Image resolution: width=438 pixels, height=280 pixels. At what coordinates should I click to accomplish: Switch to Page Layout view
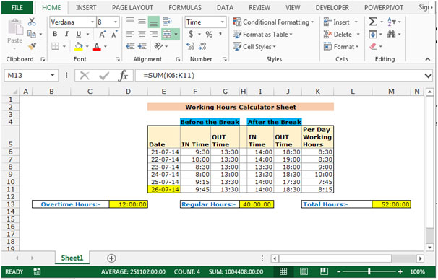(x=304, y=271)
